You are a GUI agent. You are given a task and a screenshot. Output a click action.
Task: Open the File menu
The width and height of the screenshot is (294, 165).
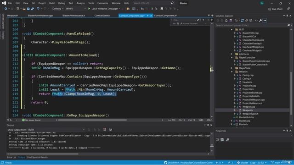pos(10,3)
